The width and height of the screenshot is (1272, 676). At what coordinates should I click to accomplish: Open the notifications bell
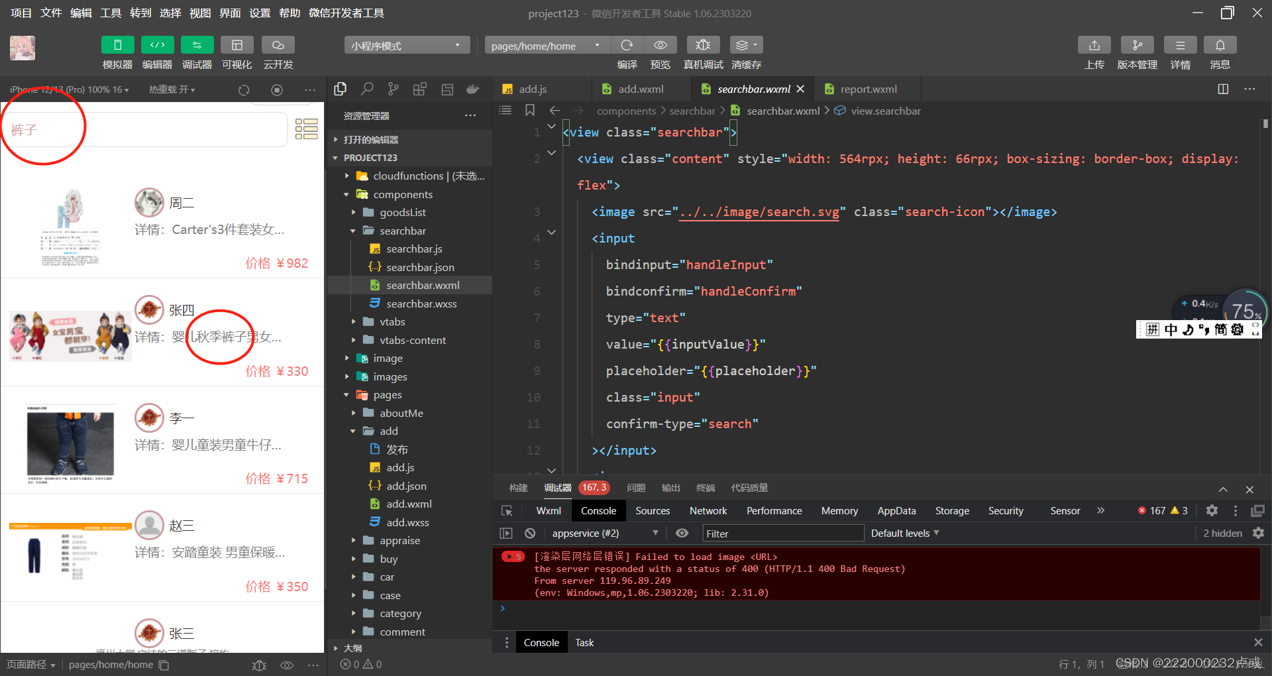tap(1220, 45)
